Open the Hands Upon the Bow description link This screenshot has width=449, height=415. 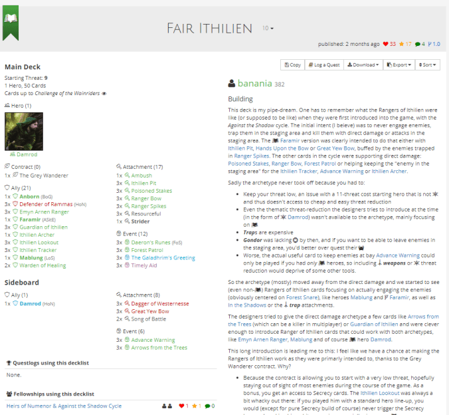click(x=282, y=148)
